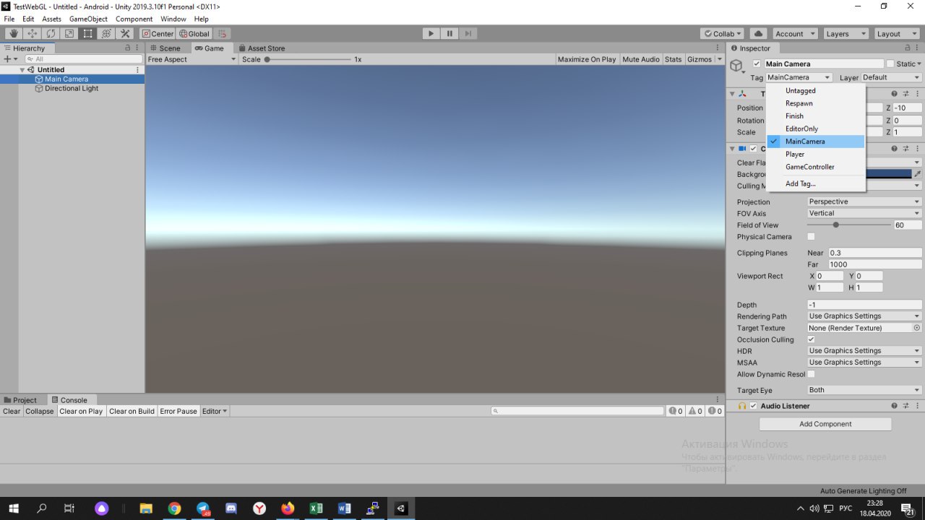Open Hierarchy panel options menu
Screen dimensions: 925x520
(138, 48)
